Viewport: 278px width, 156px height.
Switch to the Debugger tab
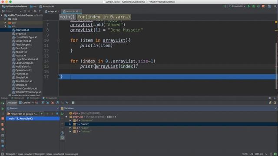tap(12, 103)
